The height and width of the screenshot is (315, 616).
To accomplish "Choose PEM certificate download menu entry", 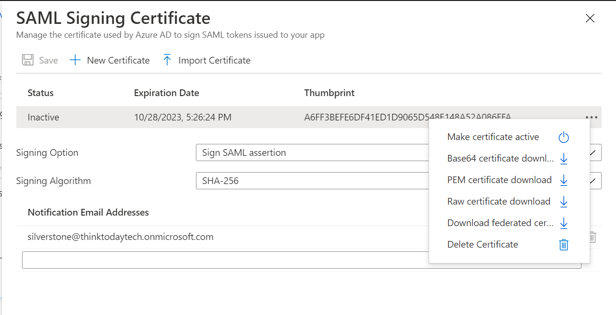I will [499, 180].
